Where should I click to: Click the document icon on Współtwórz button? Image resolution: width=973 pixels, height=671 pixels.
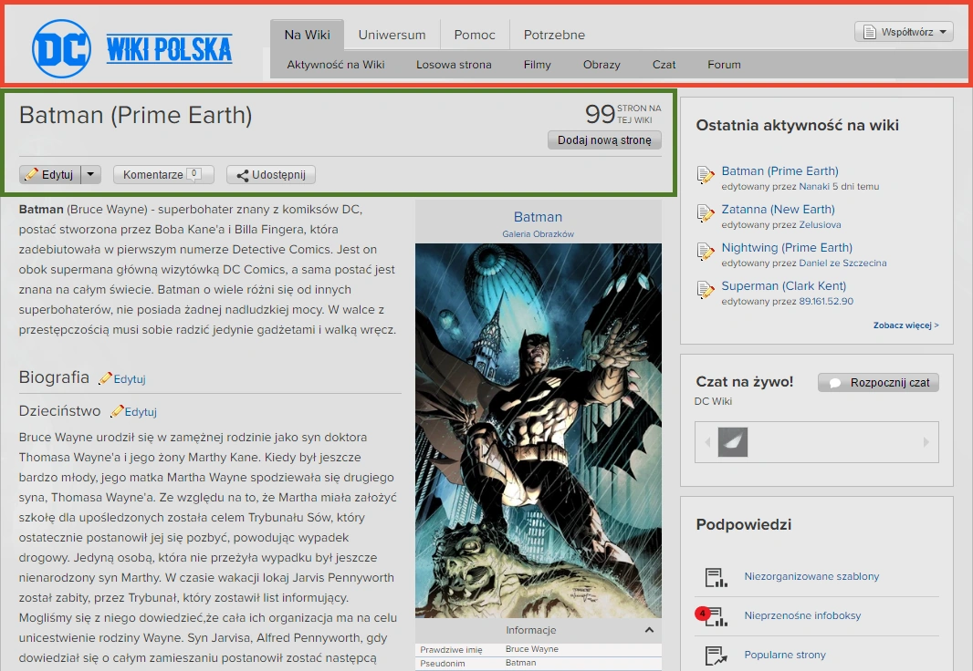pos(869,32)
